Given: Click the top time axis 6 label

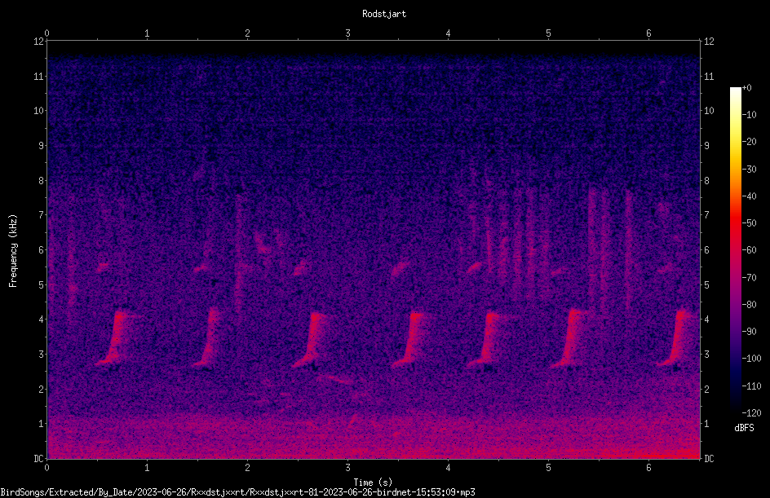Looking at the screenshot, I should pyautogui.click(x=648, y=33).
